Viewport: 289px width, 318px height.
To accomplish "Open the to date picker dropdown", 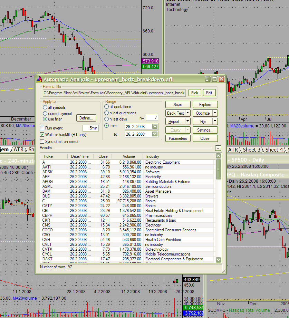I will point(155,134).
